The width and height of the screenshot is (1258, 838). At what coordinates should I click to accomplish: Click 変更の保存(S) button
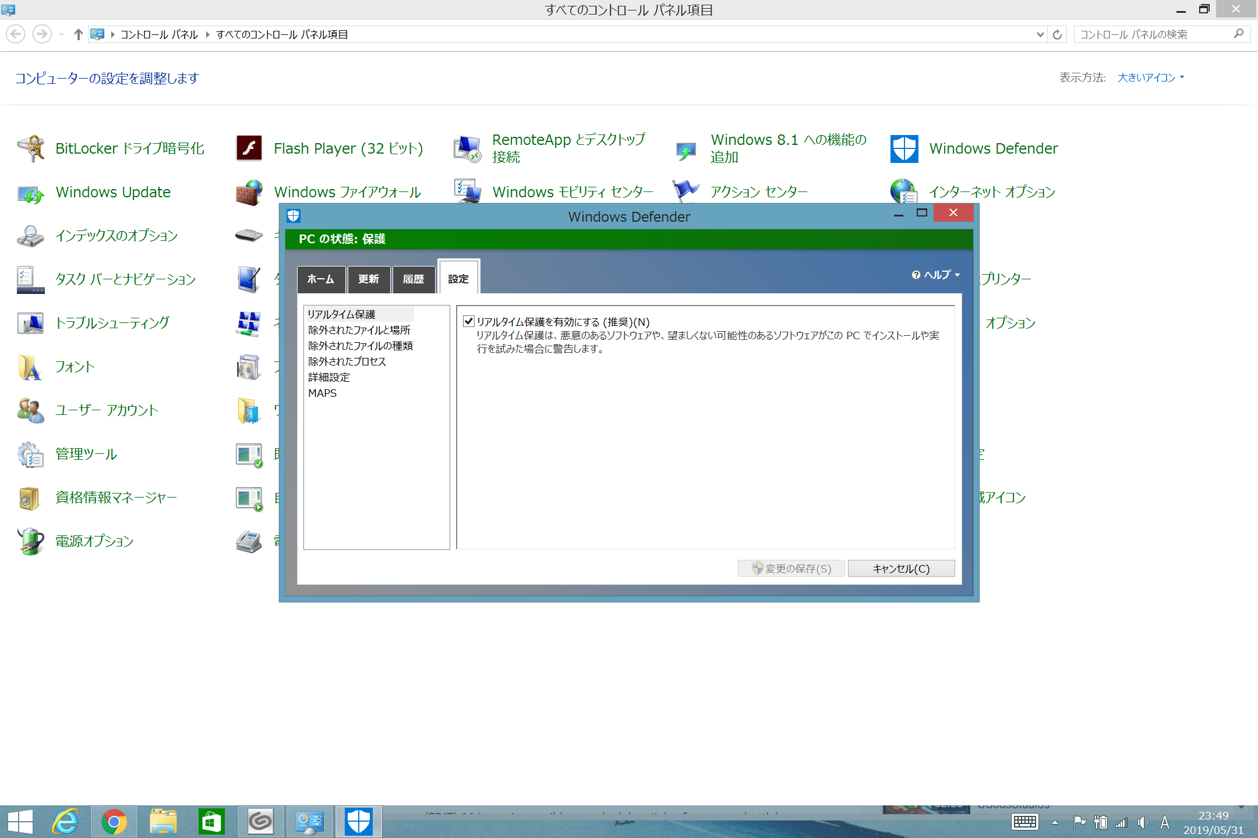[x=791, y=569]
